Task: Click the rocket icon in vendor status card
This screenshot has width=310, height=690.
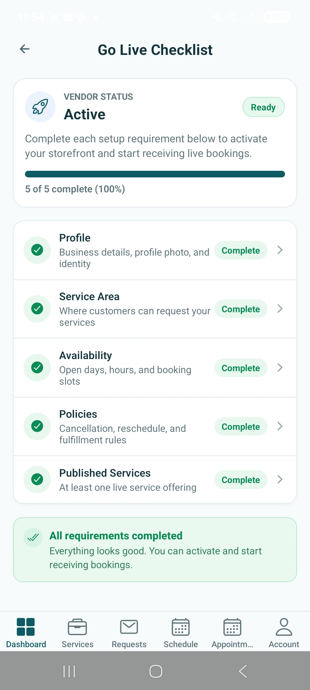Action: coord(40,106)
